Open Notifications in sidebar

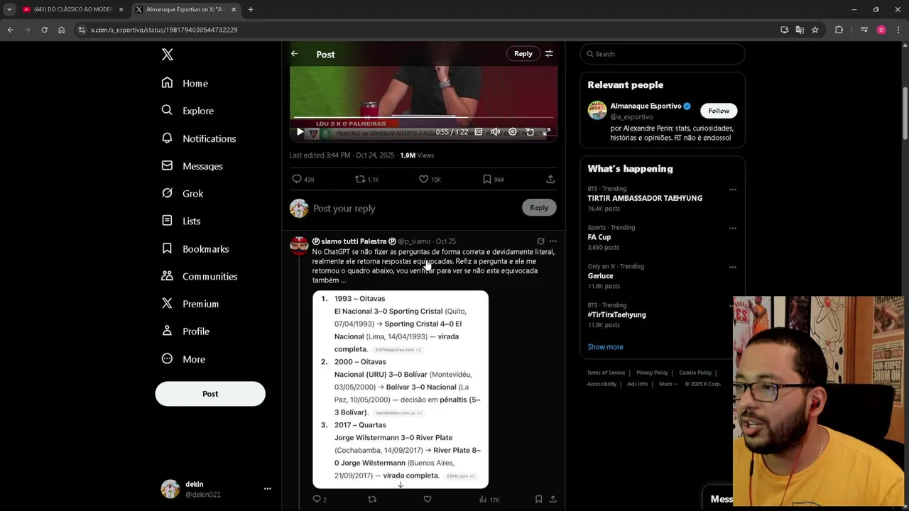click(x=199, y=138)
